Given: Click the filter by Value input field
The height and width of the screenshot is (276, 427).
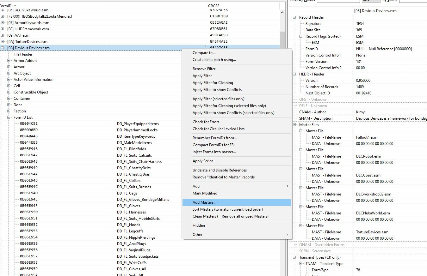Looking at the screenshot, I should point(413,1).
